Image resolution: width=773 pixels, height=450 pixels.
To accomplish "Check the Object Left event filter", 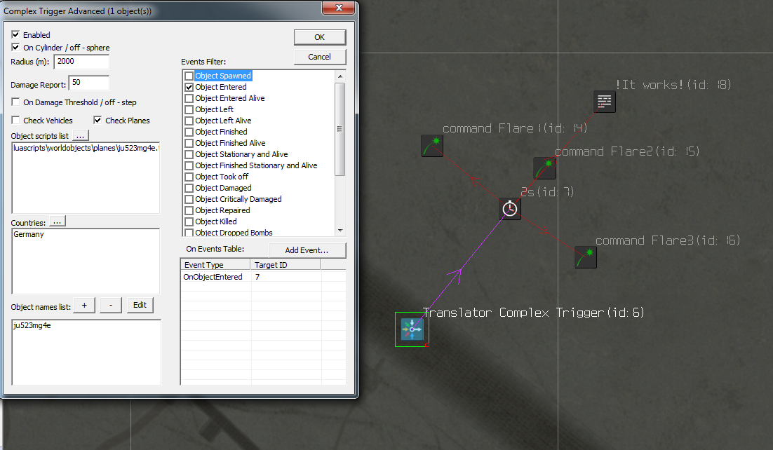I will tap(189, 109).
